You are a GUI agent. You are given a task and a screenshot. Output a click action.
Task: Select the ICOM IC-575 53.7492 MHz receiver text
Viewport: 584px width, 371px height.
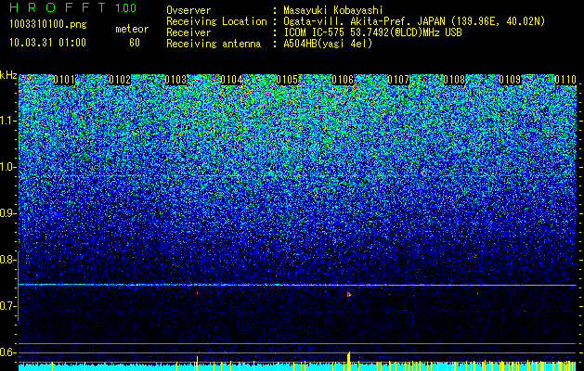coord(372,32)
